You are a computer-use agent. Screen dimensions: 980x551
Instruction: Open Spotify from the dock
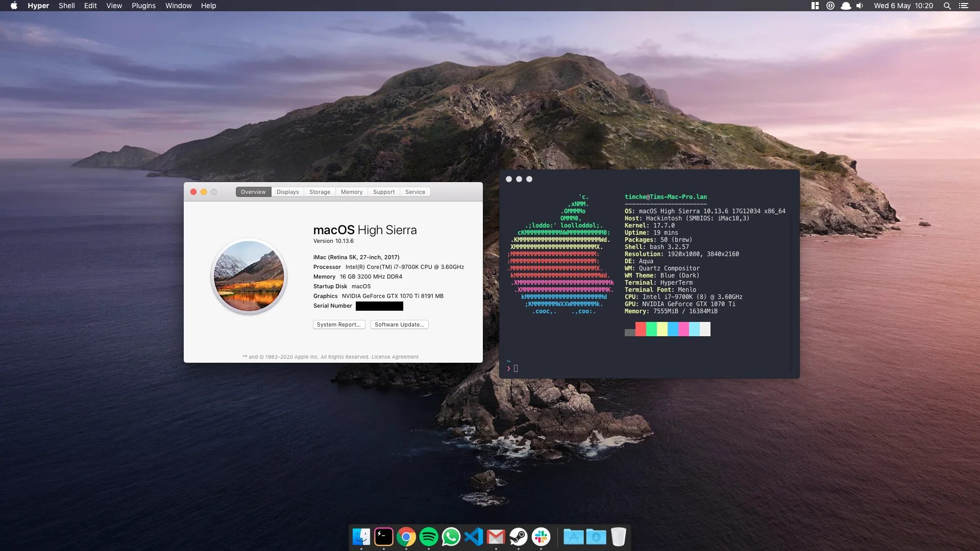[429, 537]
